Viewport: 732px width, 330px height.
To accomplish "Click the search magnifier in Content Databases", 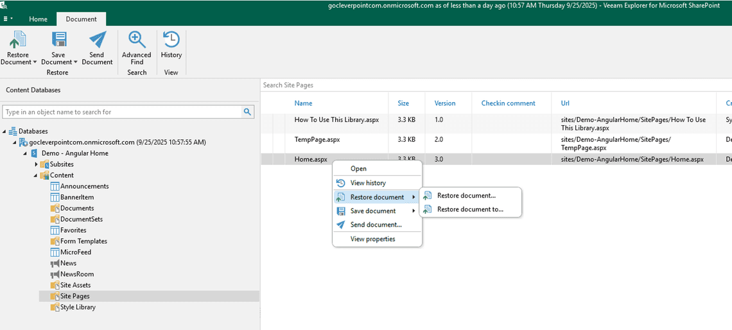I will point(247,112).
